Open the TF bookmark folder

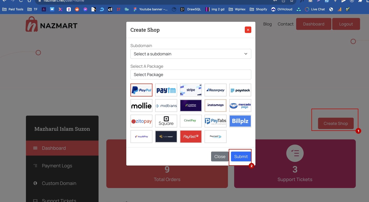[32, 9]
